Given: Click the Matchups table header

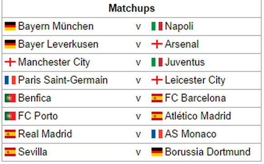Looking at the screenshot, I should 132,9.
